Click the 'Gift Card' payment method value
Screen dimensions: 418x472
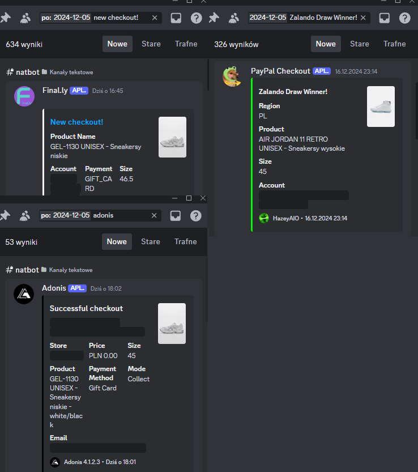click(x=103, y=388)
